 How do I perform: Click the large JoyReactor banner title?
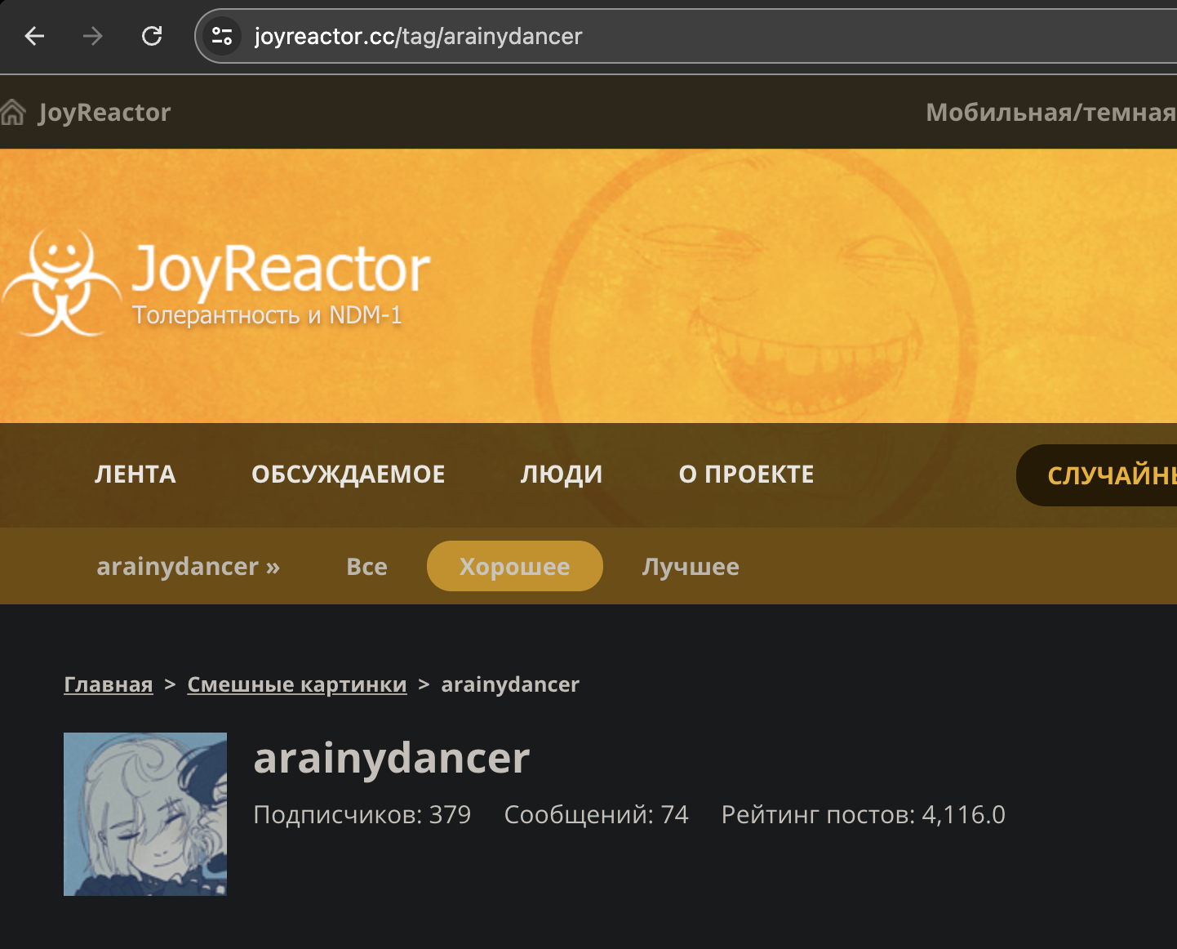pyautogui.click(x=281, y=270)
